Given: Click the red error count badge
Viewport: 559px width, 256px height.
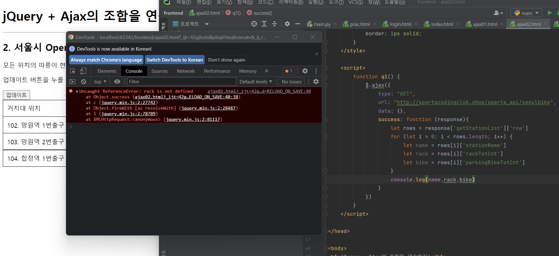Looking at the screenshot, I should [289, 71].
